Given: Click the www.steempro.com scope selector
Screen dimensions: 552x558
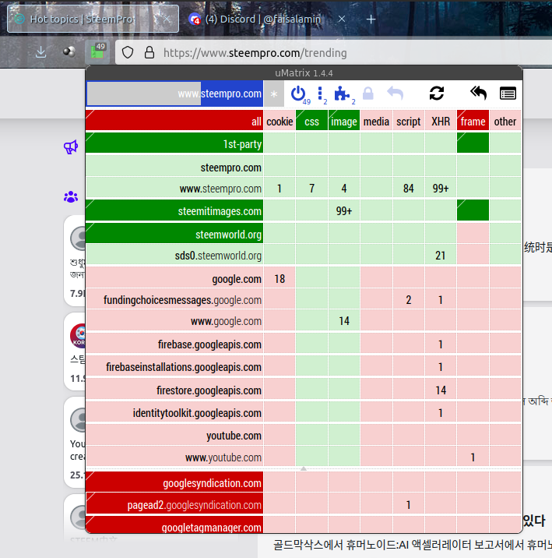Looking at the screenshot, I should pyautogui.click(x=175, y=94).
